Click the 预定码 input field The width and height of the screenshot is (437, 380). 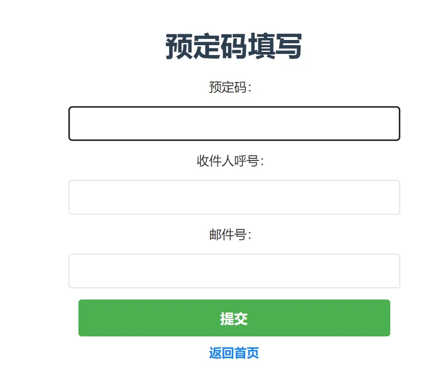point(234,124)
